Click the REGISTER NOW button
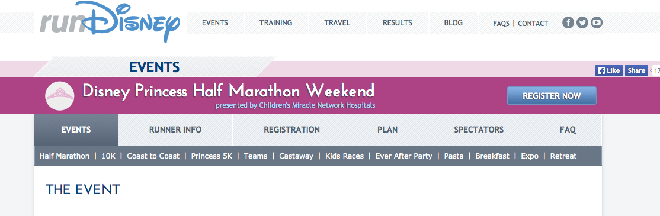The width and height of the screenshot is (660, 216). 552,96
